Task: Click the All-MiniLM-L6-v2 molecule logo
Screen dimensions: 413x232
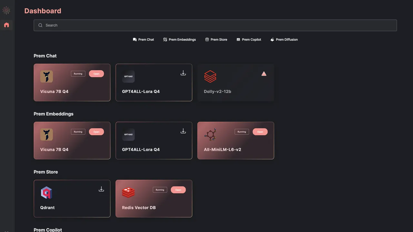Action: (210, 134)
